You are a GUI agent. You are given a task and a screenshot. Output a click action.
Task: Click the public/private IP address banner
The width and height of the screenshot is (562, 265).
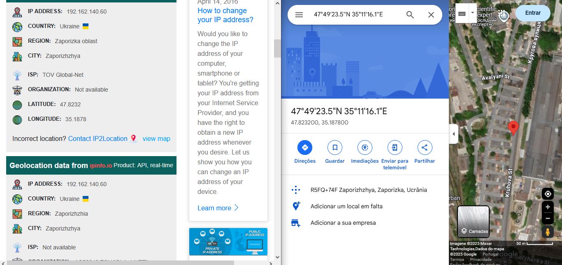click(228, 242)
